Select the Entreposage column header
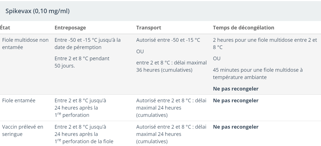This screenshot has width=321, height=146. [x=70, y=28]
